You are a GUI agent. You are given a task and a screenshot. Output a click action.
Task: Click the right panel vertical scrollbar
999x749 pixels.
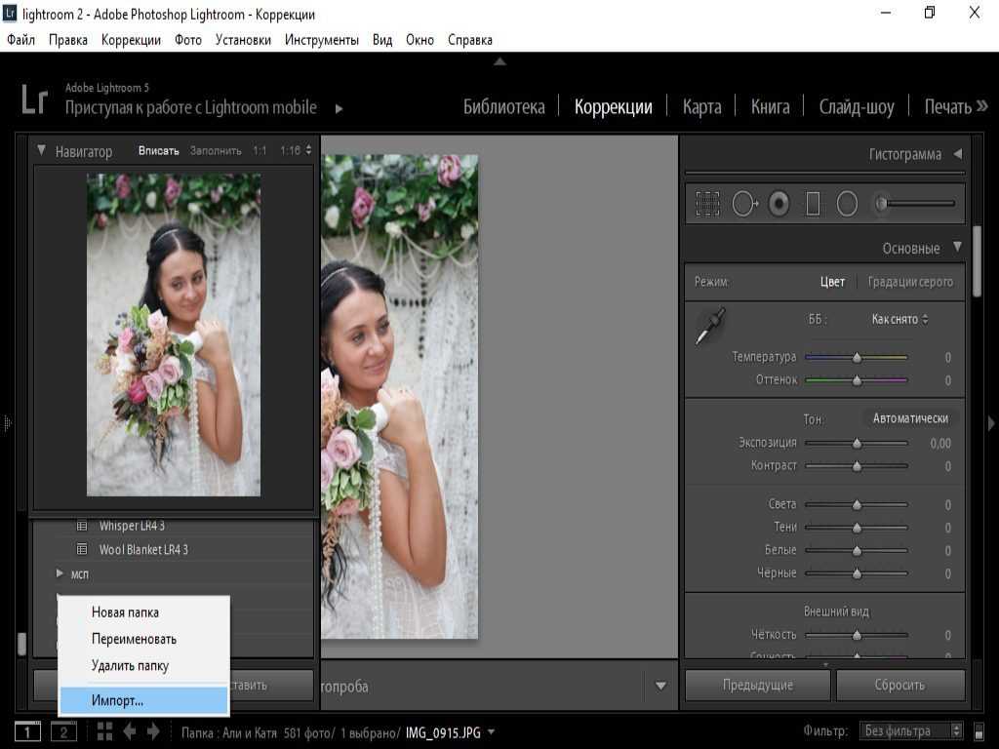pyautogui.click(x=978, y=261)
